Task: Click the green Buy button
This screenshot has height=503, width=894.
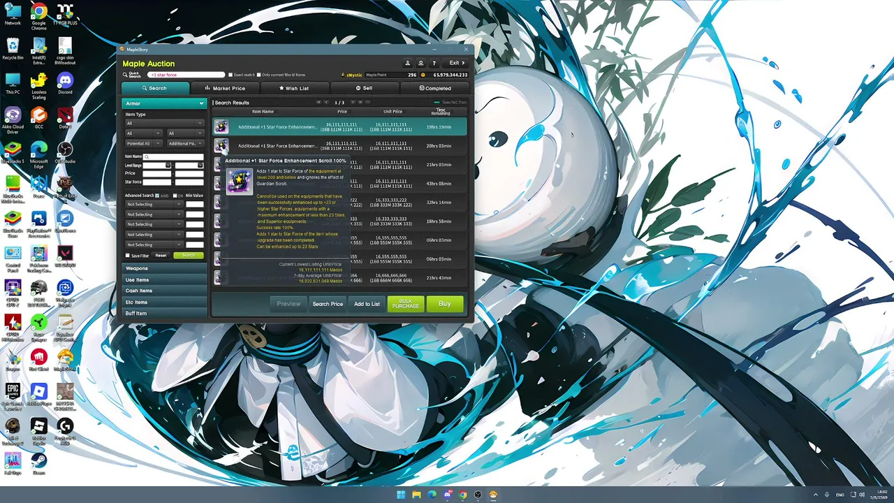Action: [445, 304]
